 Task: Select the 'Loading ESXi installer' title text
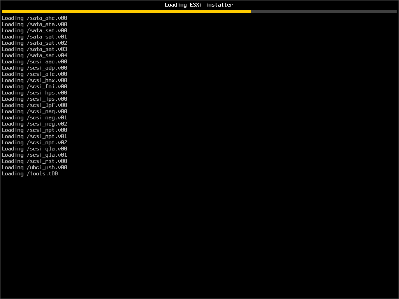[199, 5]
